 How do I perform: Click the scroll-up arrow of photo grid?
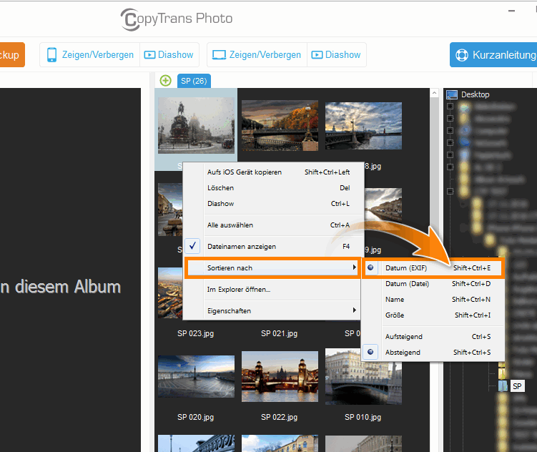coord(434,93)
